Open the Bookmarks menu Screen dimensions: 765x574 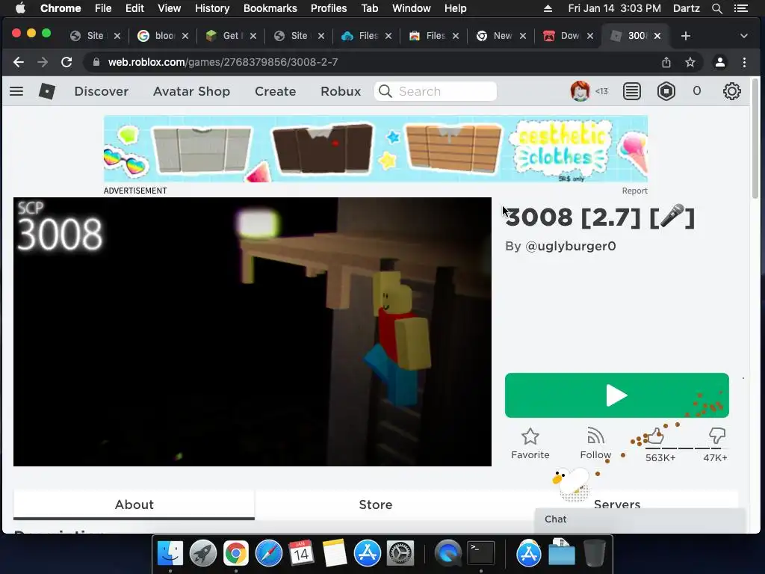tap(270, 8)
